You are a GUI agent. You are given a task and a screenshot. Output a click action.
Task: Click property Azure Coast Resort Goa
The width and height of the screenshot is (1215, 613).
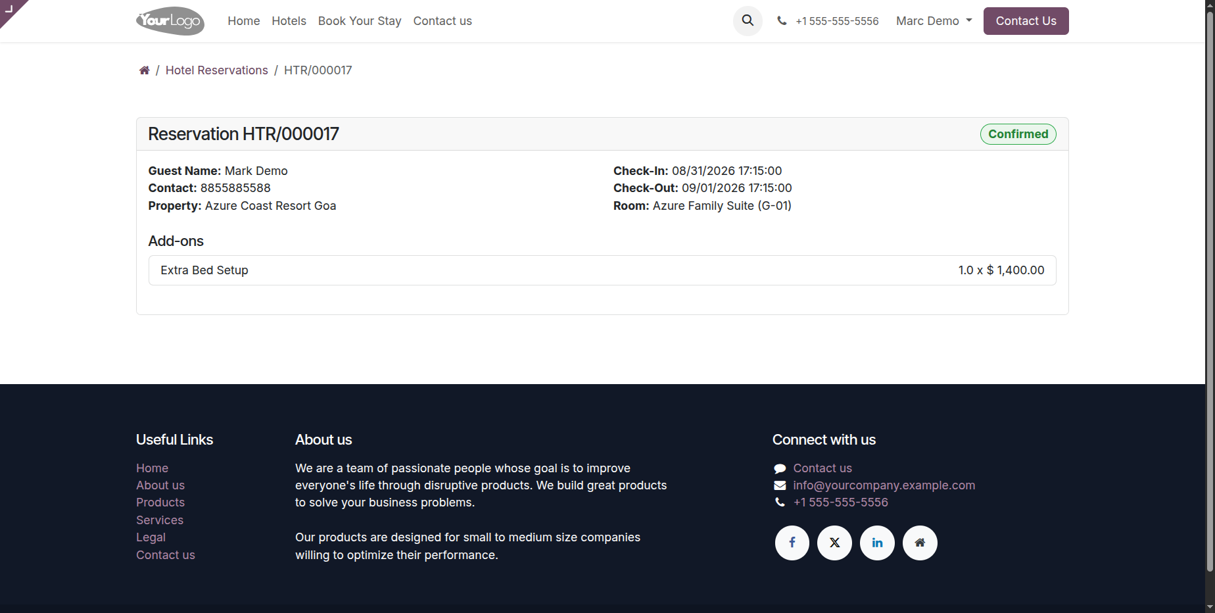pos(270,206)
